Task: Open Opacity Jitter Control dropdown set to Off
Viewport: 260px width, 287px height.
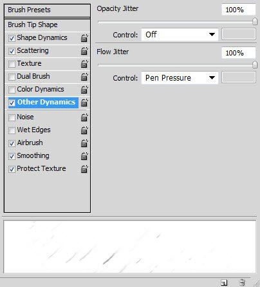Action: [180, 35]
